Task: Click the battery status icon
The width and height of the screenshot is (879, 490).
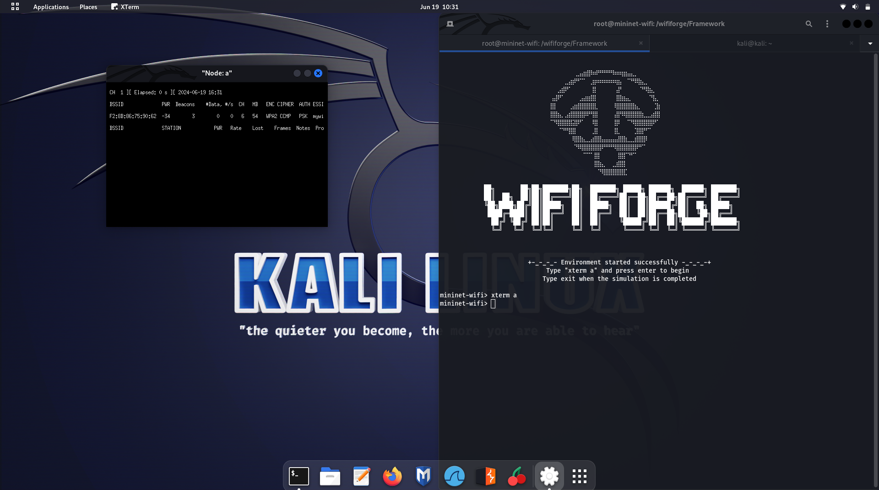Action: tap(868, 7)
